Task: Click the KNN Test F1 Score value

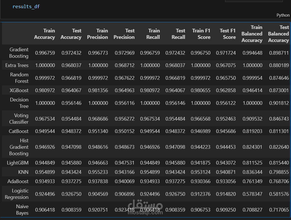Action: pyautogui.click(x=226, y=172)
